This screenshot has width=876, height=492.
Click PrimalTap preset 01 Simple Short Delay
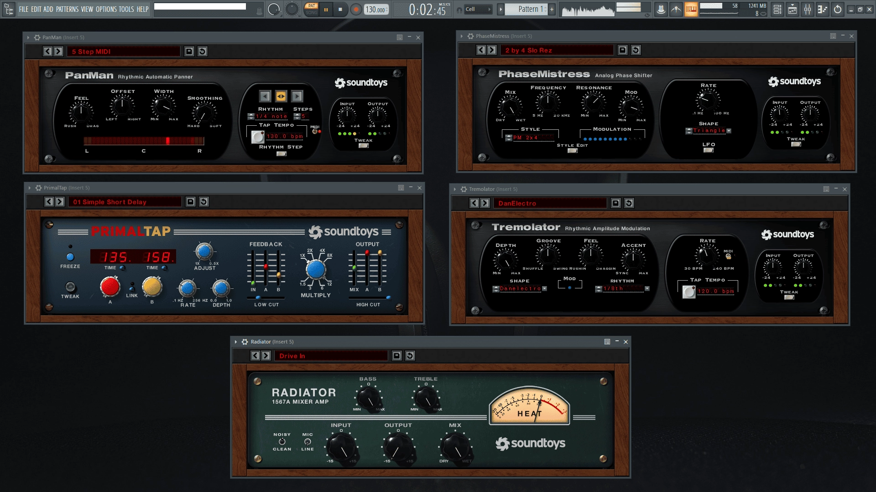tap(125, 202)
